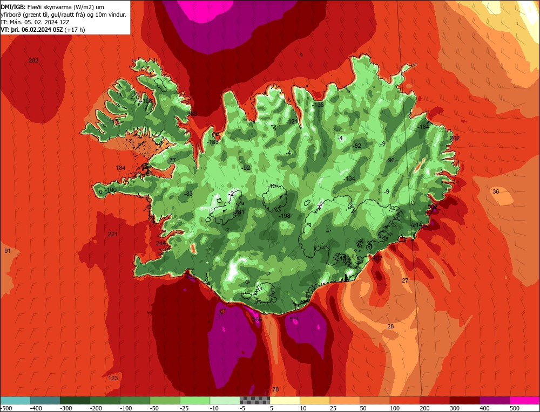540x412 pixels.
Task: Click the '-134' value in east-central Iceland
Action: [349, 178]
